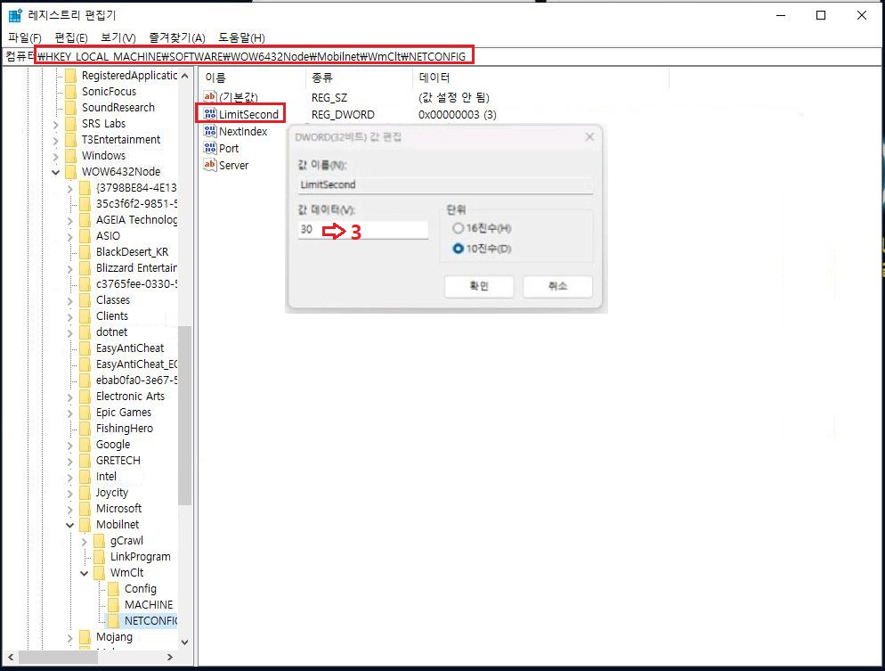
Task: Click the LimitSecond DWORD value icon
Action: pos(210,114)
